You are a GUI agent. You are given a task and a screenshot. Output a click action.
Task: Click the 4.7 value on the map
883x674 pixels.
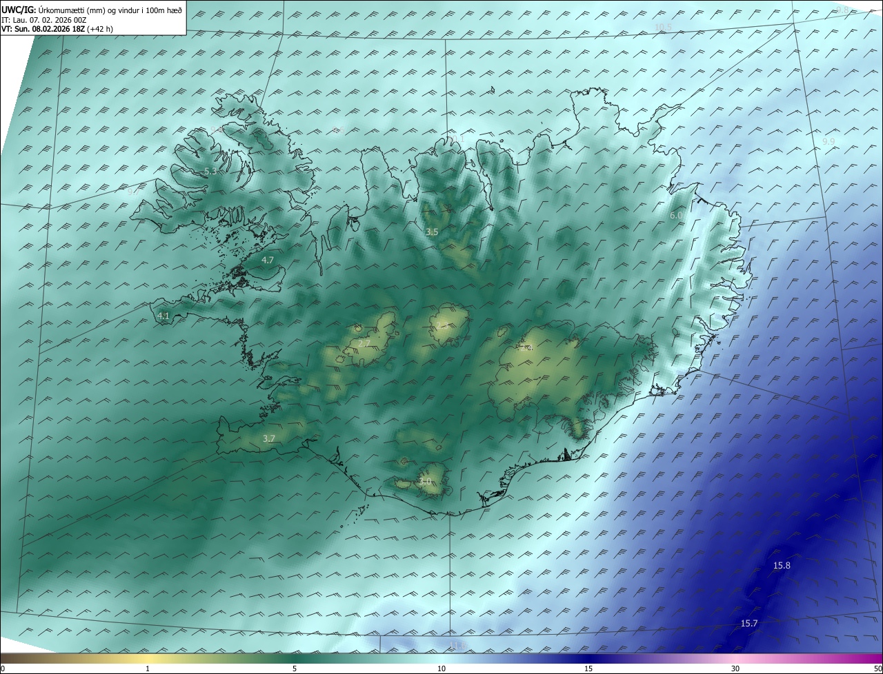[x=268, y=260]
